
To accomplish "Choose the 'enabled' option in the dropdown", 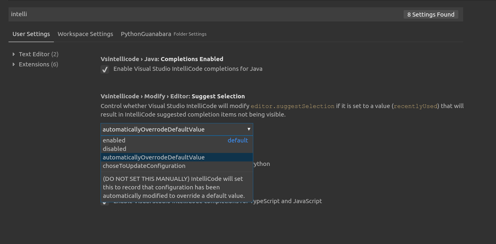I will pos(177,140).
